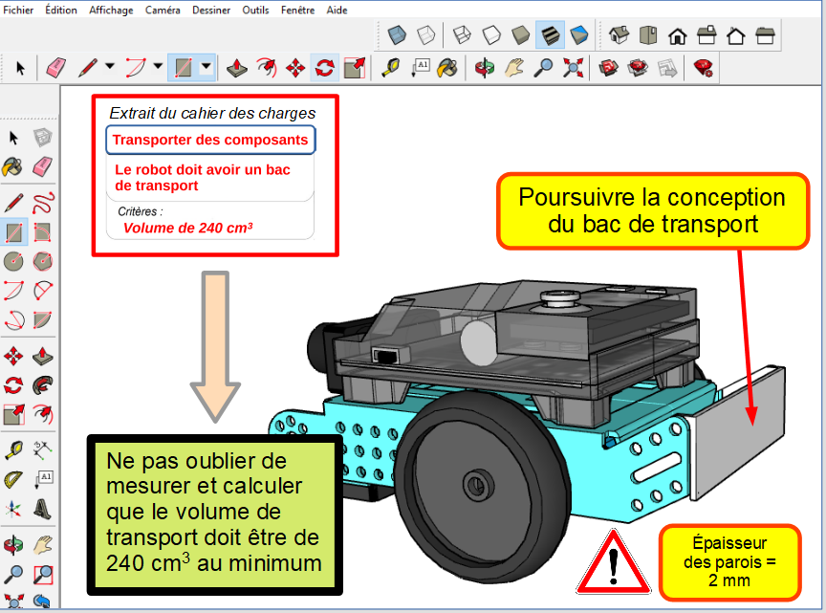Activate the Zoom Window tool
The image size is (826, 613).
pyautogui.click(x=43, y=574)
